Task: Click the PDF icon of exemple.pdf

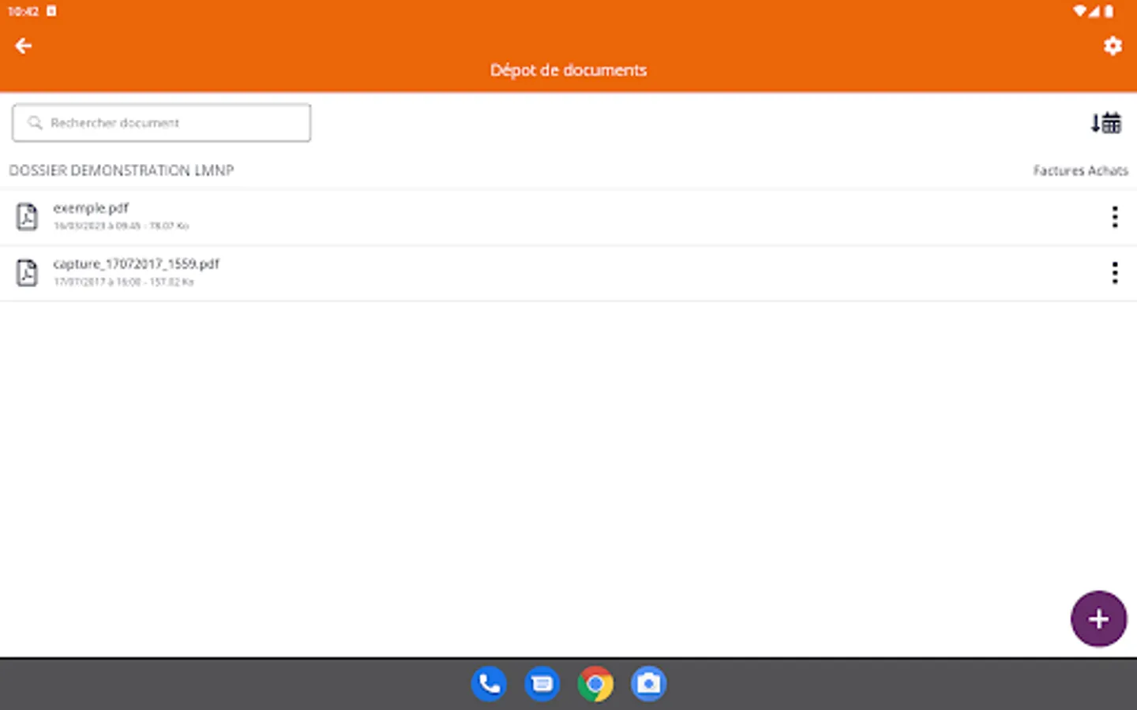Action: click(27, 216)
